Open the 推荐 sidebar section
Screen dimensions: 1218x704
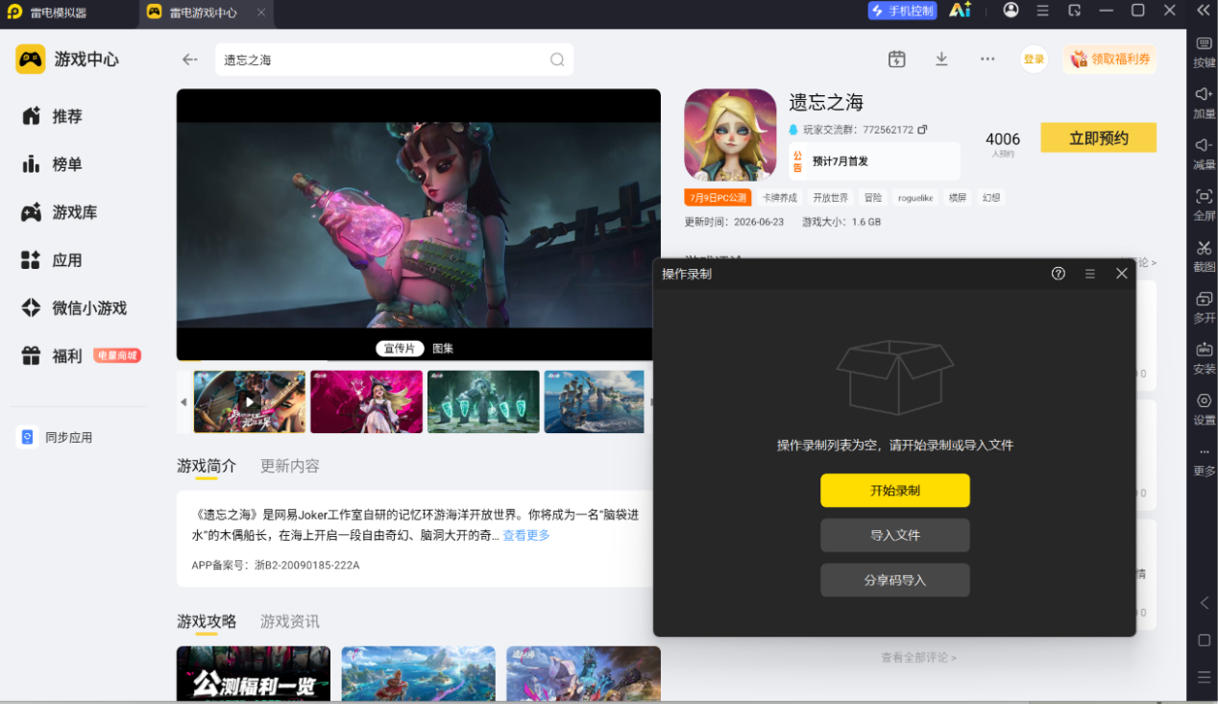53,116
